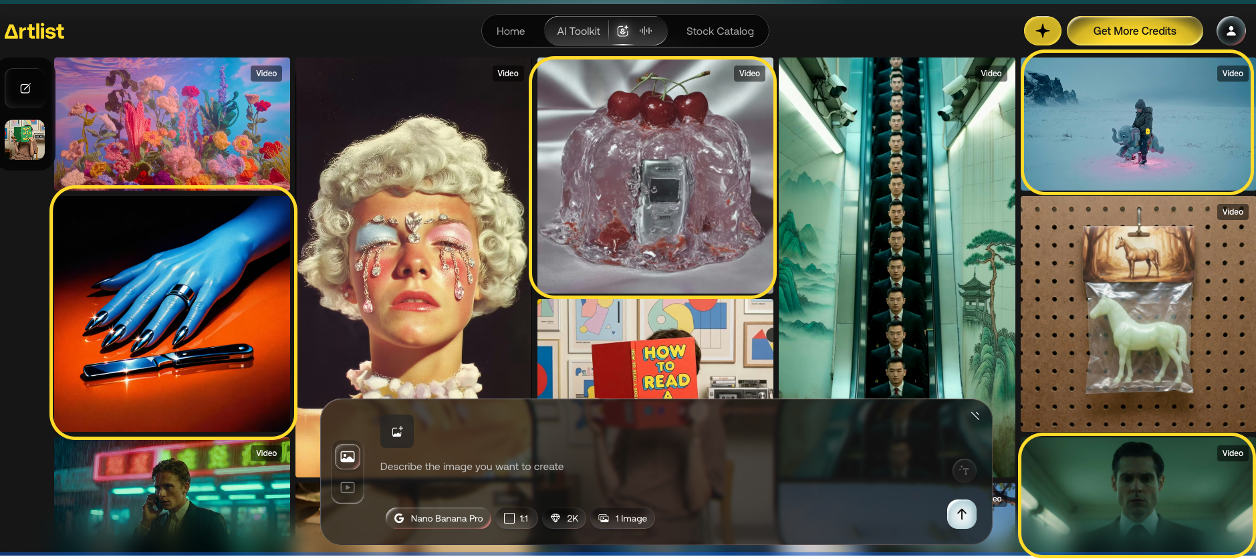Collapse the prompt panel
This screenshot has height=559, width=1256.
[975, 416]
